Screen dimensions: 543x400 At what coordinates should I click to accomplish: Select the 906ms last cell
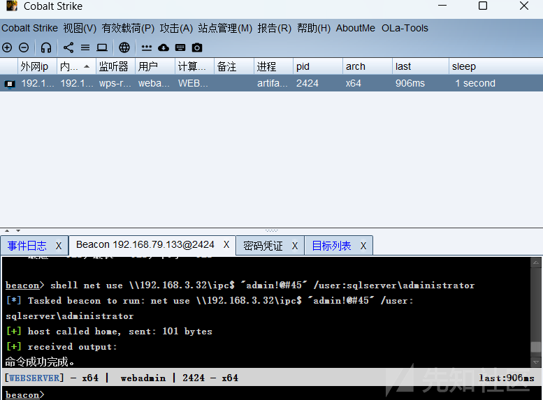[421, 83]
